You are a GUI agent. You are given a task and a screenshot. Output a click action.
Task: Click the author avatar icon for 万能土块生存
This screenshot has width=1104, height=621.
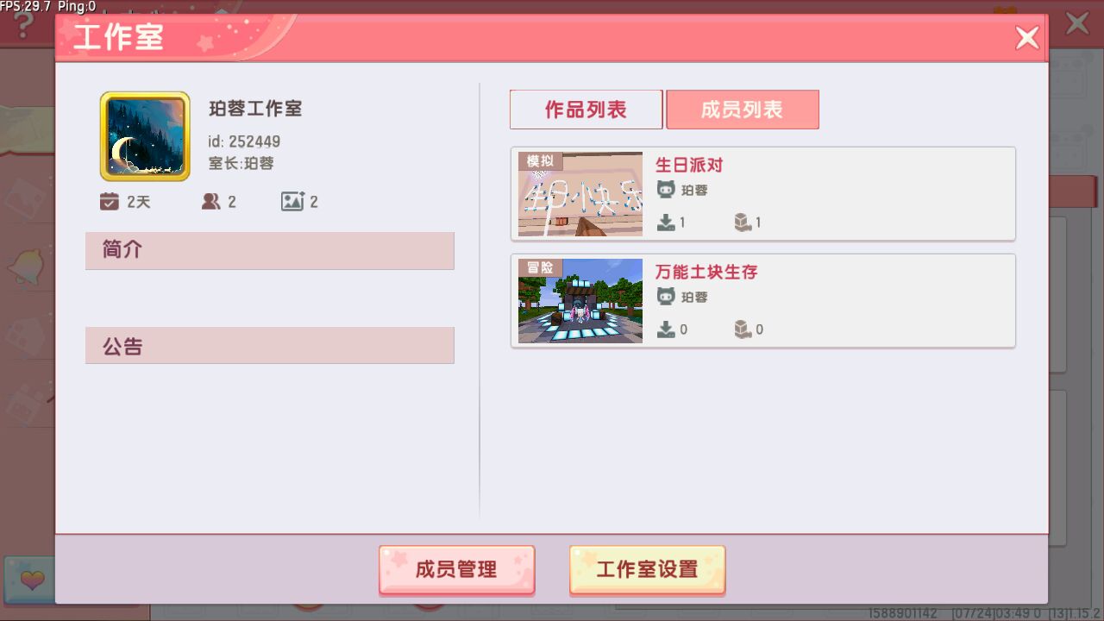click(x=666, y=297)
